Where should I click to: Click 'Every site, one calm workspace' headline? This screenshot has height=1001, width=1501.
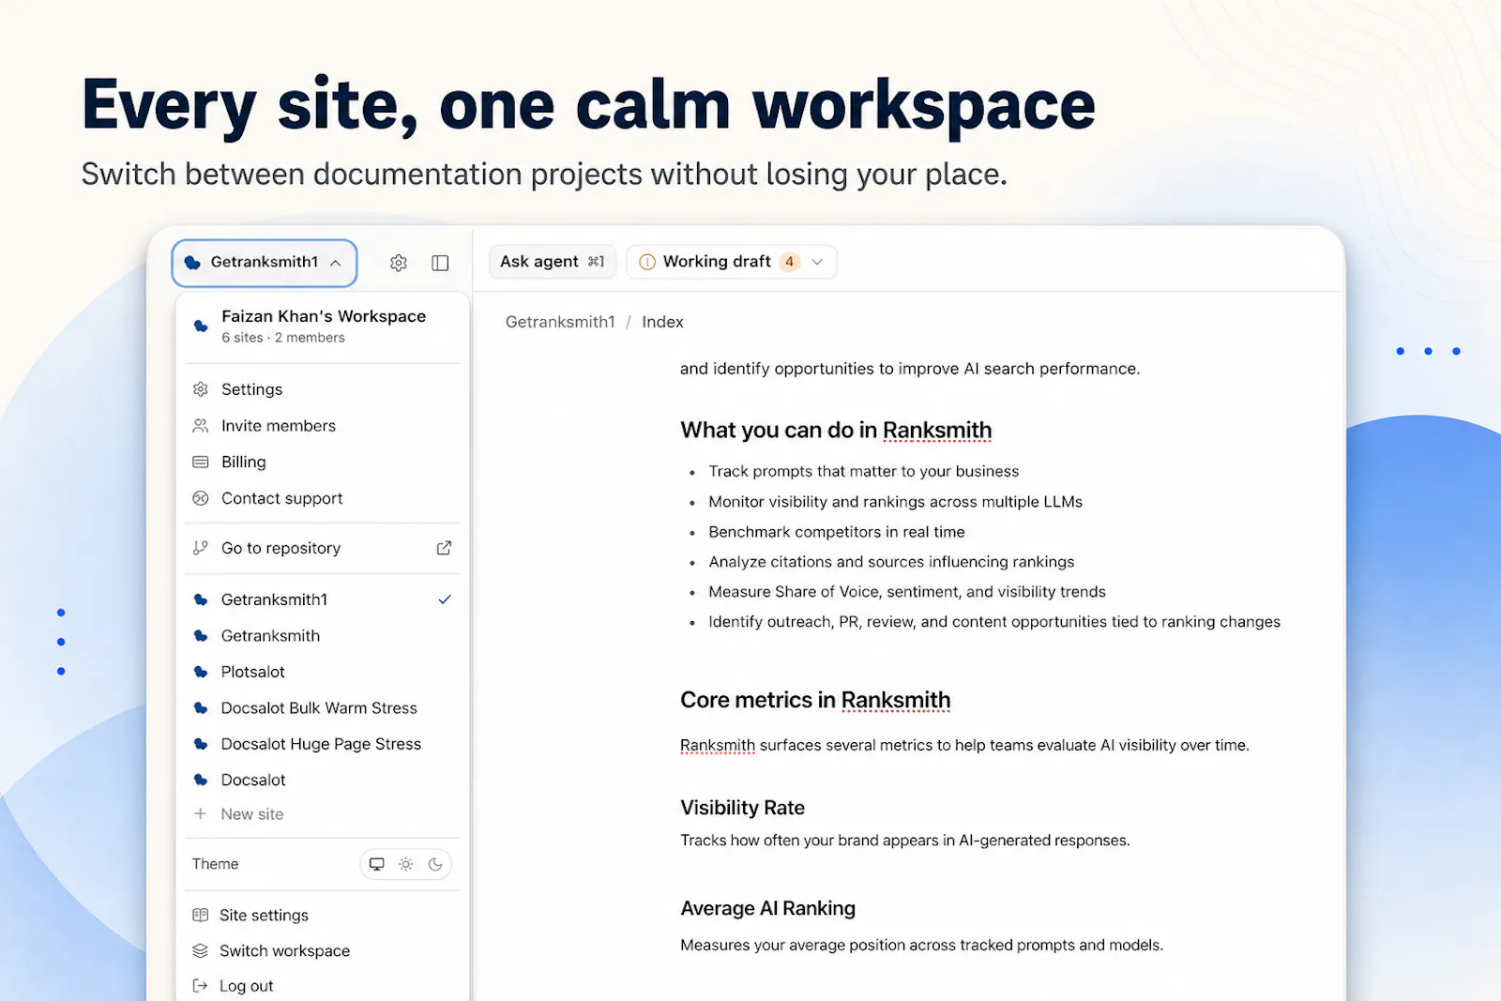[x=588, y=105]
